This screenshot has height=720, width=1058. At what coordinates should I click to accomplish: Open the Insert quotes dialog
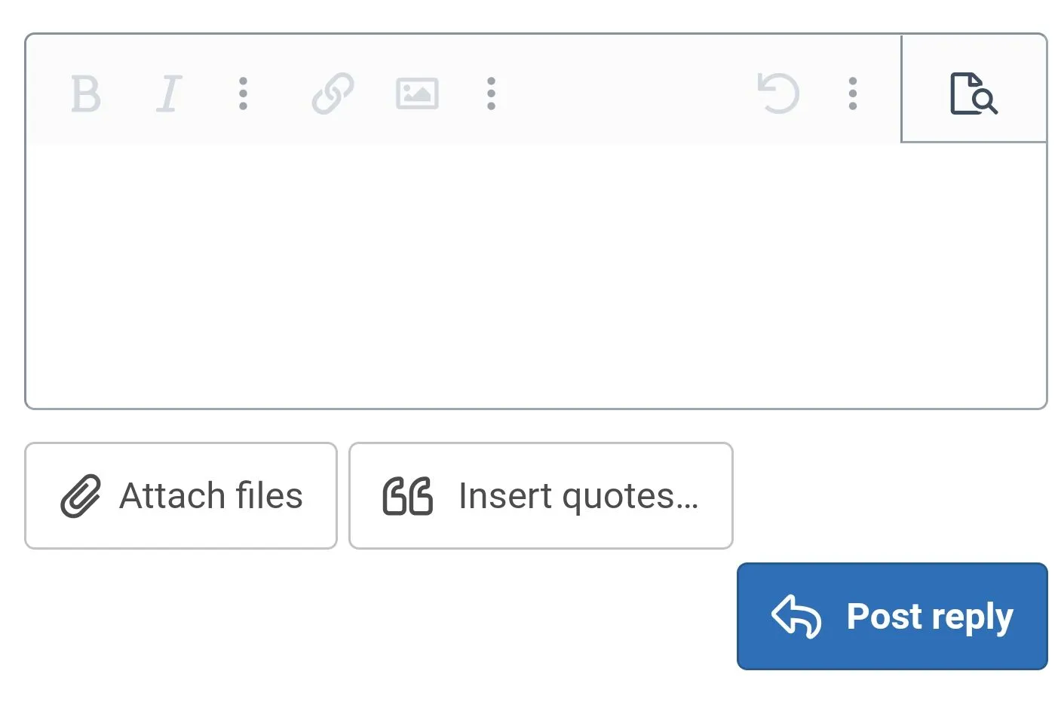[541, 496]
